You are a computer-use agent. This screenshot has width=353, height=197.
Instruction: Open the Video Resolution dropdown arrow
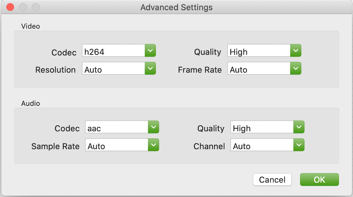click(x=150, y=68)
